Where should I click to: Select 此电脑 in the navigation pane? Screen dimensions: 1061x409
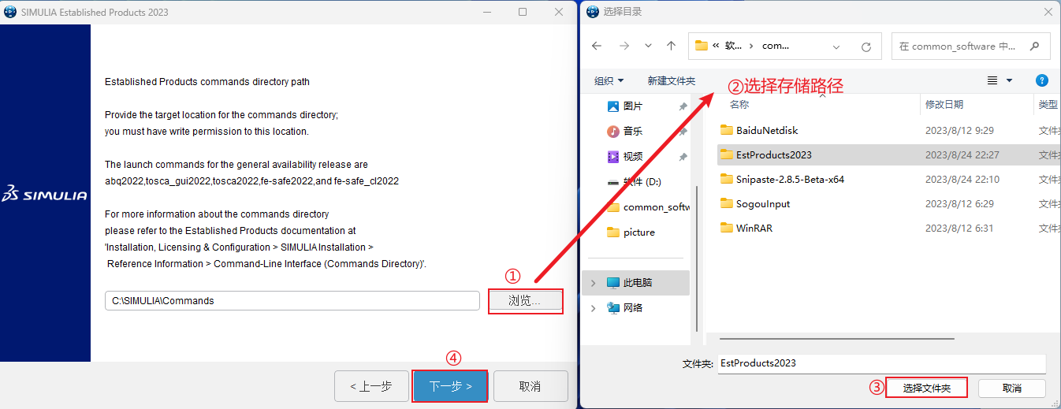point(636,282)
